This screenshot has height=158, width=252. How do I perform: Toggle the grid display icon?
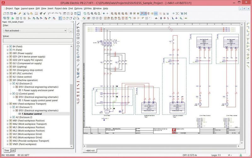131,14
